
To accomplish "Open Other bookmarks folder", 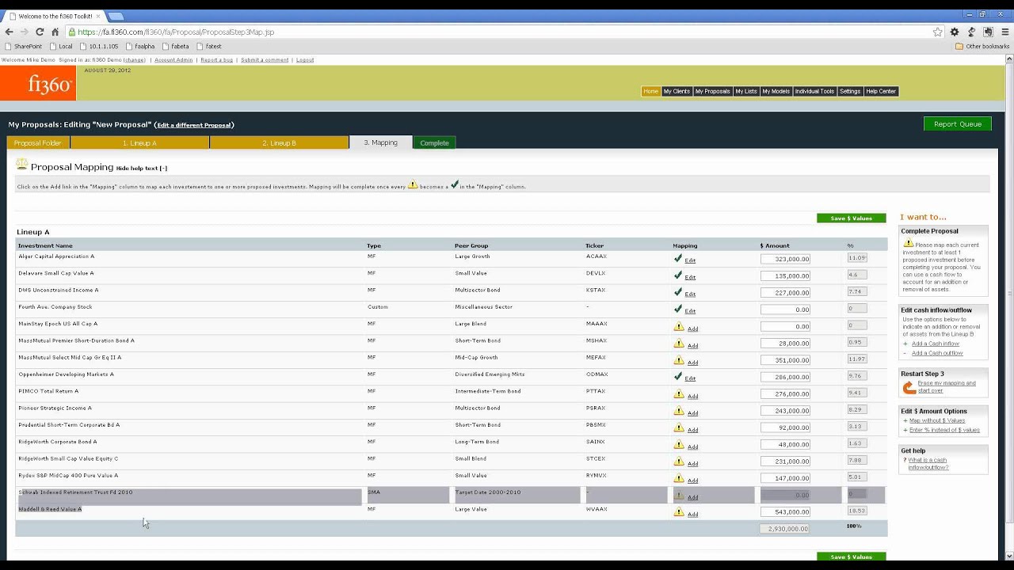I will tap(982, 47).
